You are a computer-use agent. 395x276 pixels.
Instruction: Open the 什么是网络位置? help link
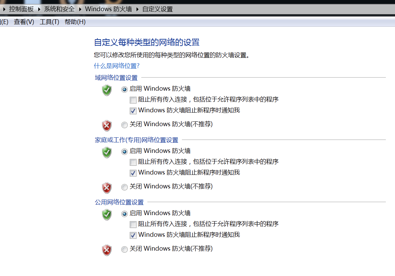[117, 66]
